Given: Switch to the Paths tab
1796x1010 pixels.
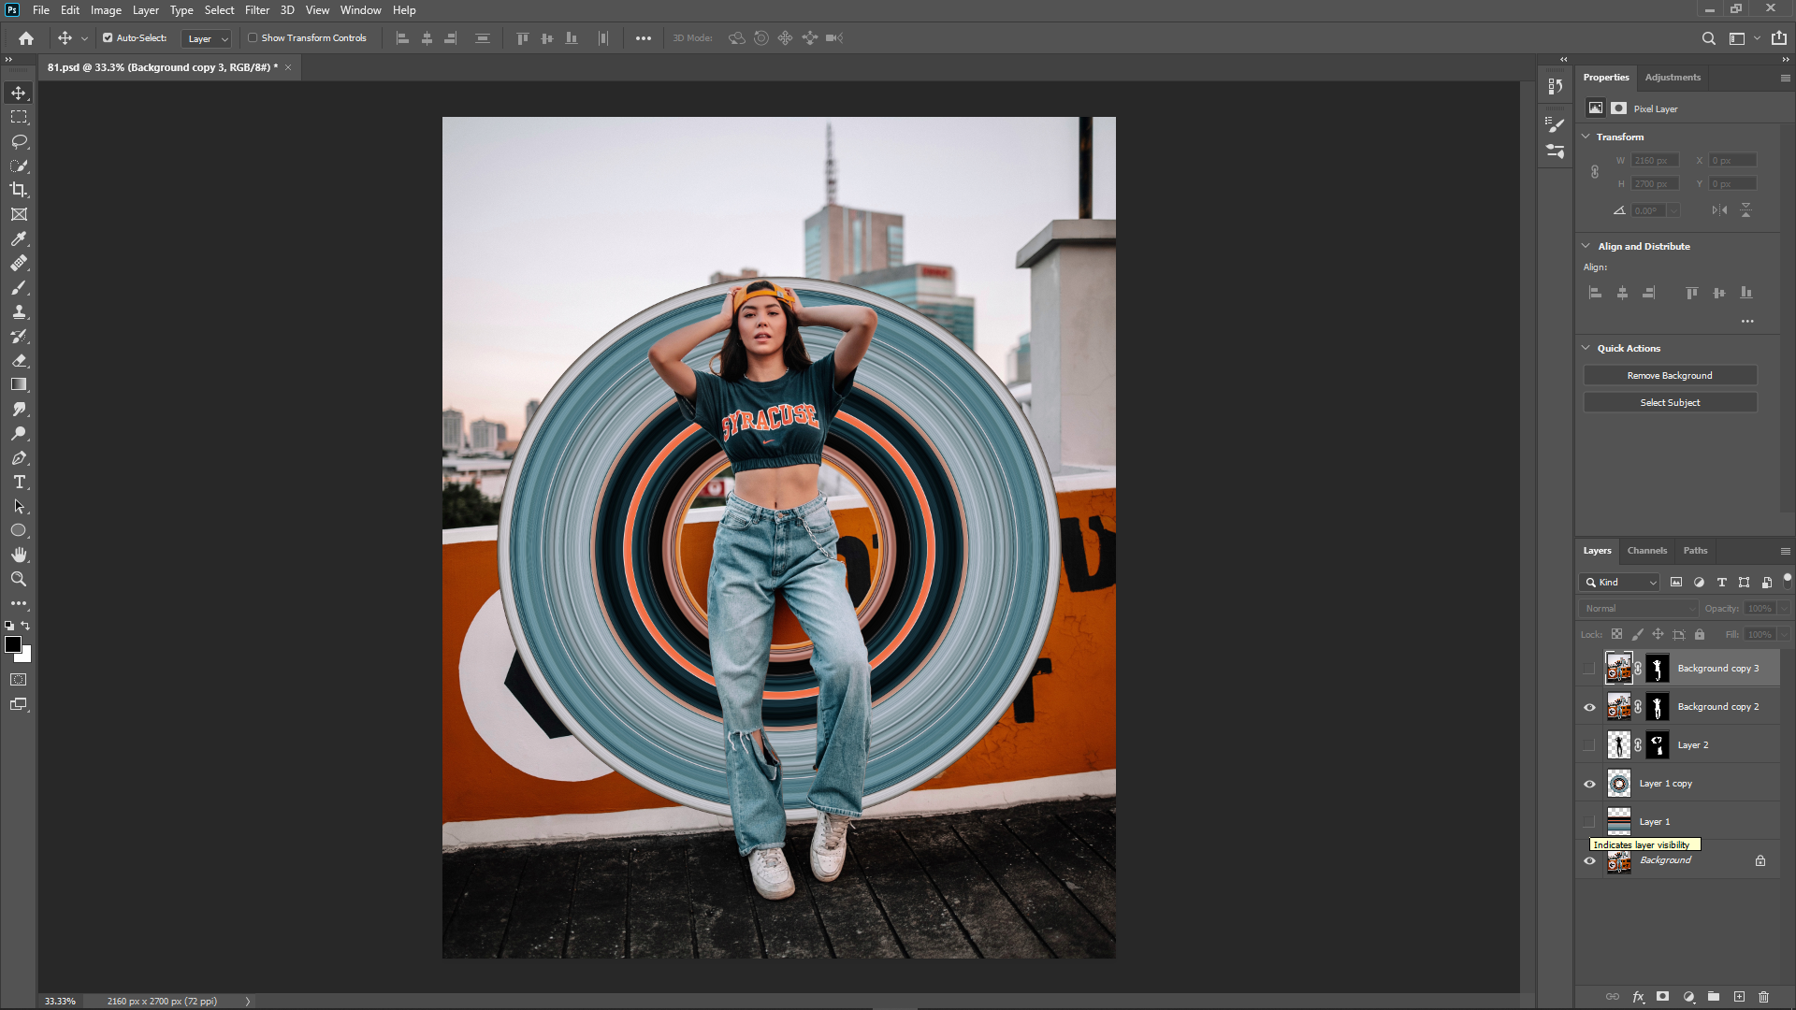Looking at the screenshot, I should coord(1695,551).
